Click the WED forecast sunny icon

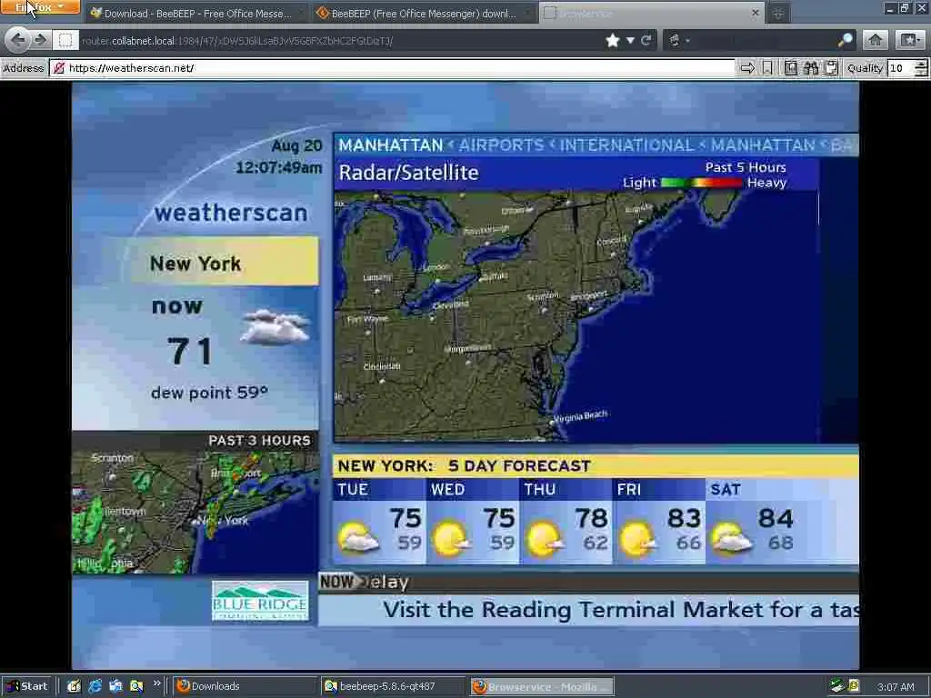pos(451,538)
